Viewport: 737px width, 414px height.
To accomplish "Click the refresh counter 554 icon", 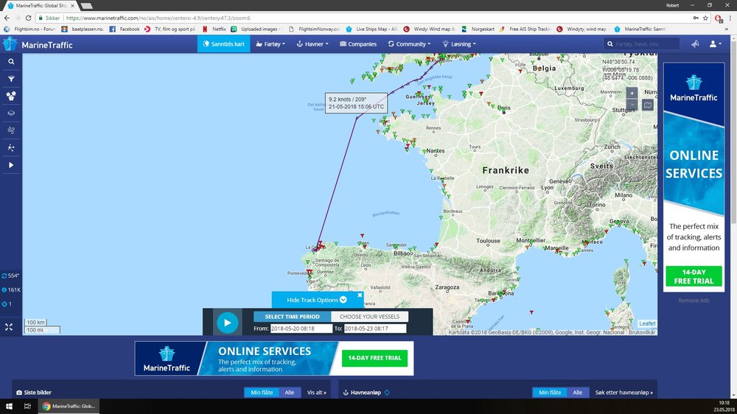I will 4,276.
